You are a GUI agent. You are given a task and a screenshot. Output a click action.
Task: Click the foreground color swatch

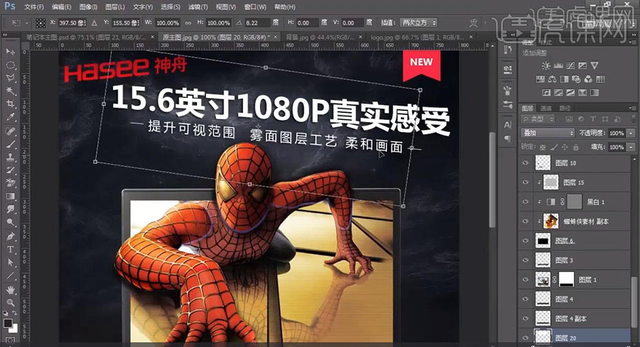pyautogui.click(x=8, y=322)
